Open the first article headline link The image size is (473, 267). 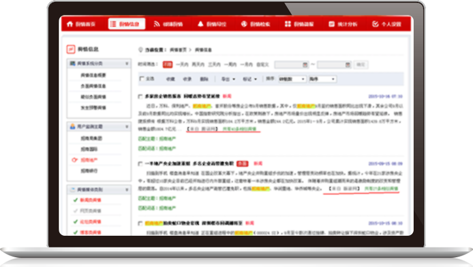point(182,96)
